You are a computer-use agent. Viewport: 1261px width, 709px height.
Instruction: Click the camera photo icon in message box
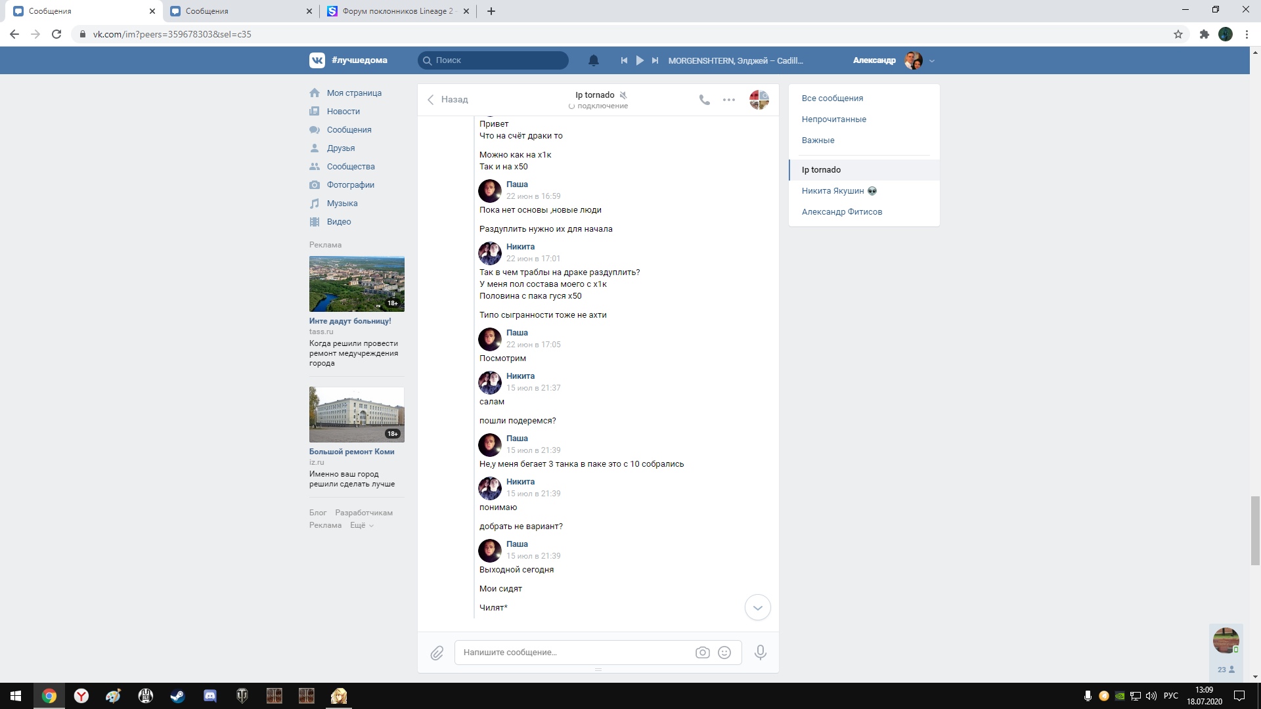[x=702, y=653]
